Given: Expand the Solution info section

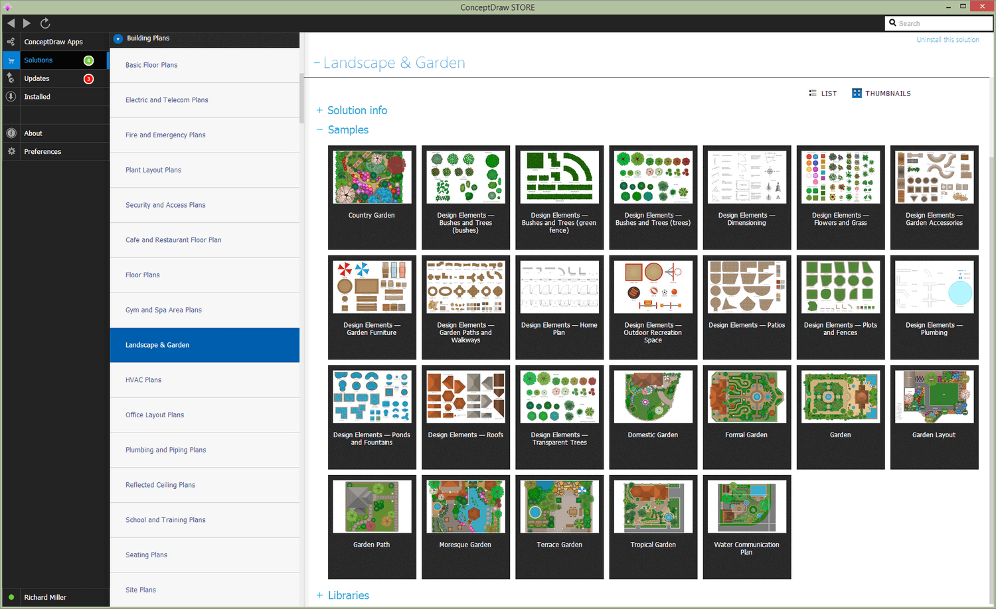Looking at the screenshot, I should (x=319, y=111).
